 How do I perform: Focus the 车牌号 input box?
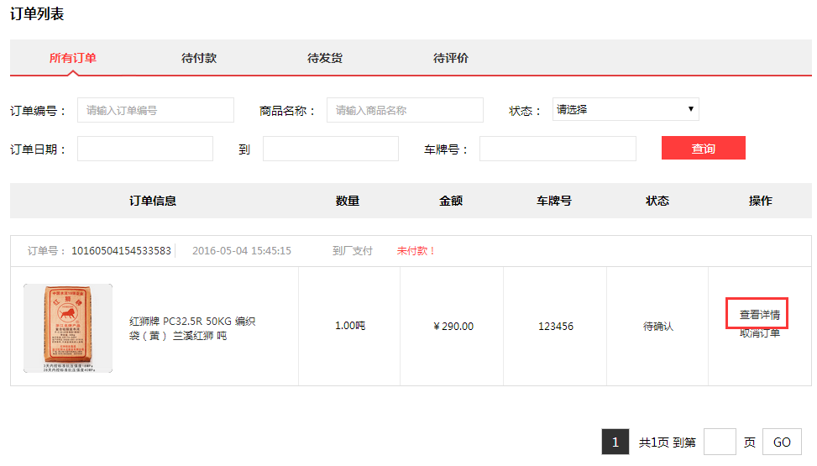tap(558, 149)
